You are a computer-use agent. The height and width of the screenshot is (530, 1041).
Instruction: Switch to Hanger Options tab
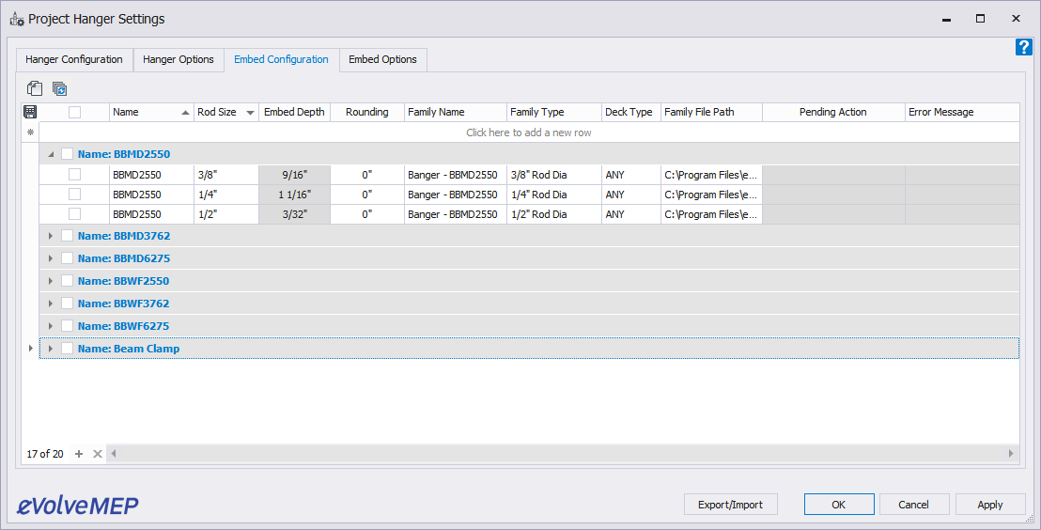coord(179,59)
